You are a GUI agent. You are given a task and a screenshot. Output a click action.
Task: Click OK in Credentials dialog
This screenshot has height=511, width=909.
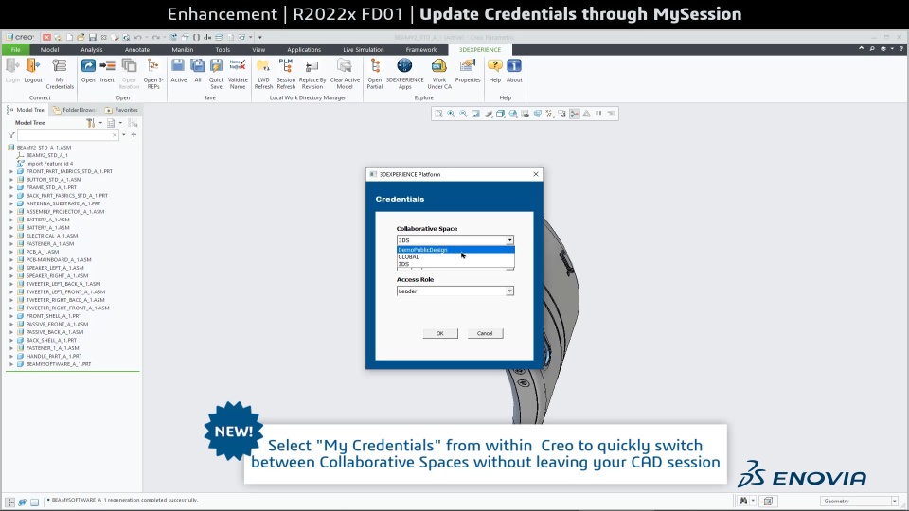point(440,333)
